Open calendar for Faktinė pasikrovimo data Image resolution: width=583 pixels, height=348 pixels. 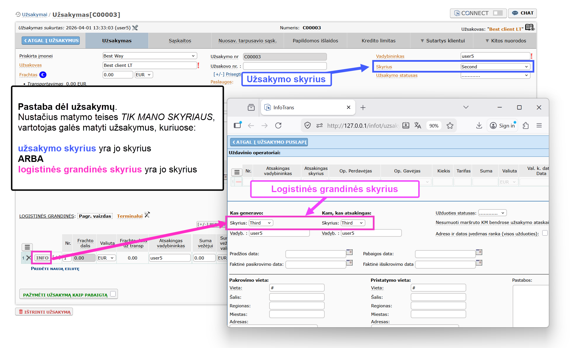pyautogui.click(x=349, y=263)
